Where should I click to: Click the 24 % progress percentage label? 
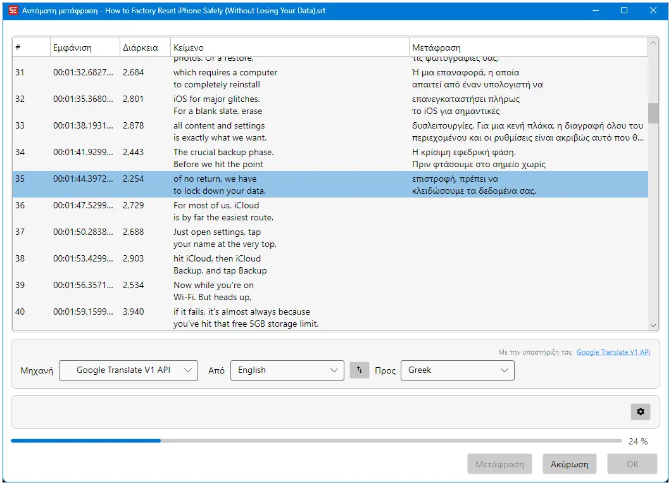point(638,441)
